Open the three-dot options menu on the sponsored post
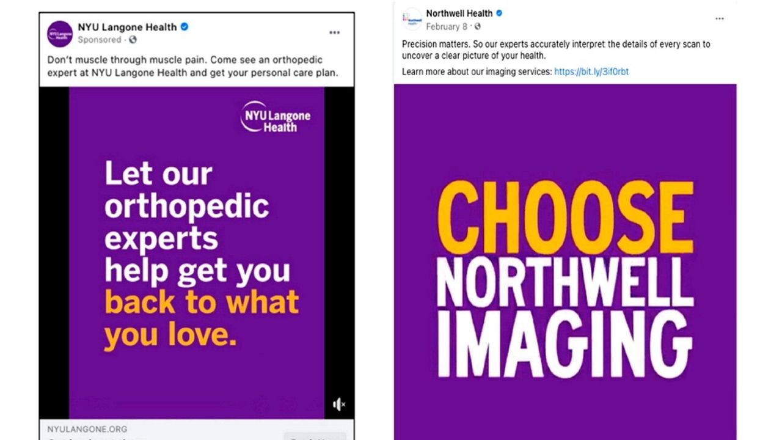Viewport: 782px width, 440px height. point(334,32)
